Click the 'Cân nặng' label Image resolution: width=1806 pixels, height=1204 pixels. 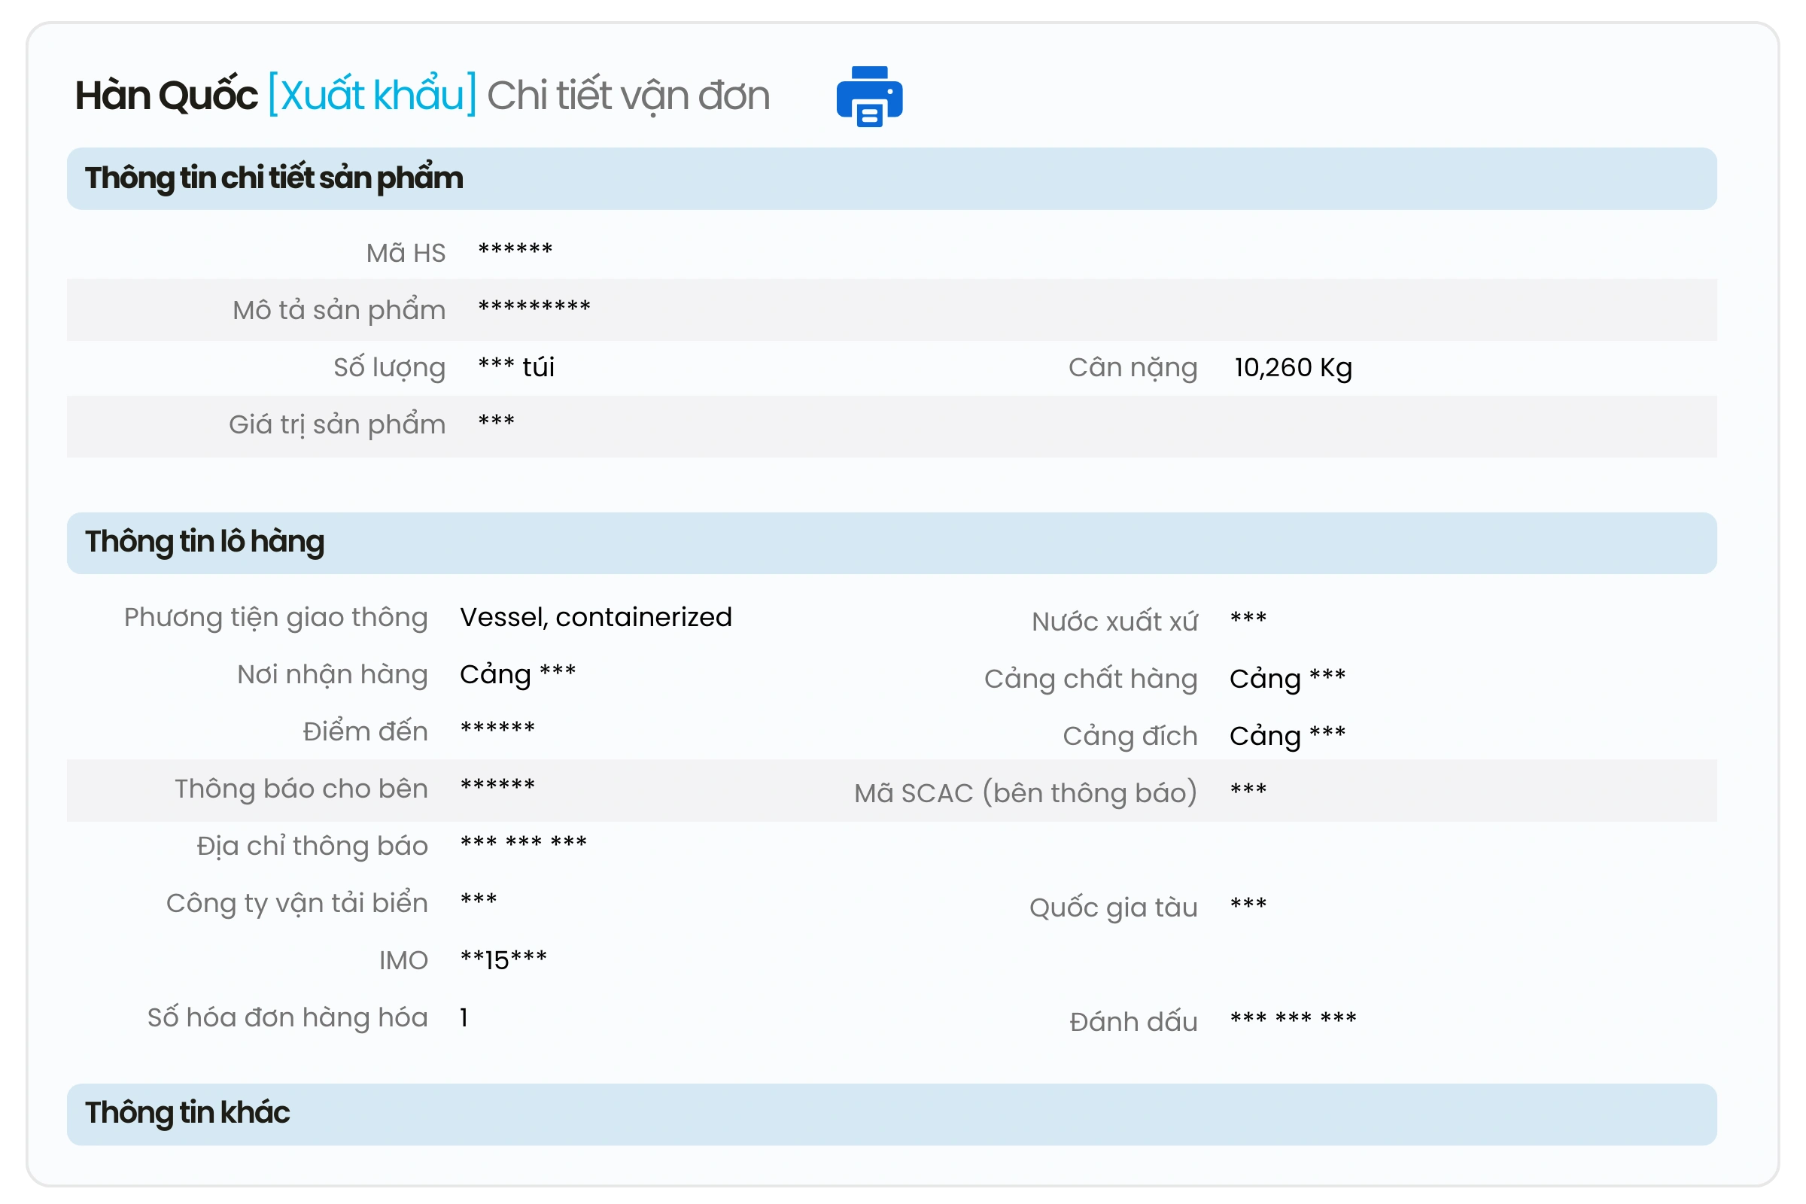click(1133, 368)
